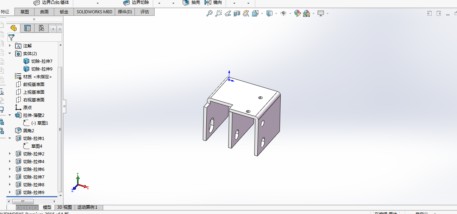457x214 pixels.
Task: Open the ConfigurationManager tab icon
Action: [41, 28]
